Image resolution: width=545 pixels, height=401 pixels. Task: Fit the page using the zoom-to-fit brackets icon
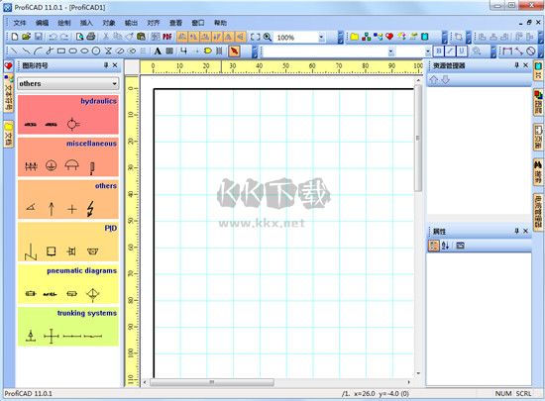(x=255, y=37)
